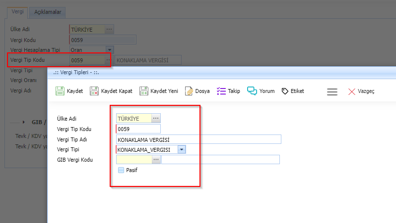Image resolution: width=396 pixels, height=223 pixels.
Task: Open Ülke Adi lookup ellipsis in Vergi Tipleri
Action: coord(156,118)
